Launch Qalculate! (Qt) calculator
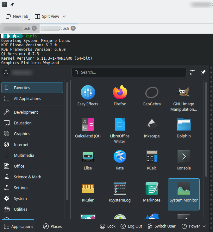The width and height of the screenshot is (213, 232). pyautogui.click(x=88, y=128)
